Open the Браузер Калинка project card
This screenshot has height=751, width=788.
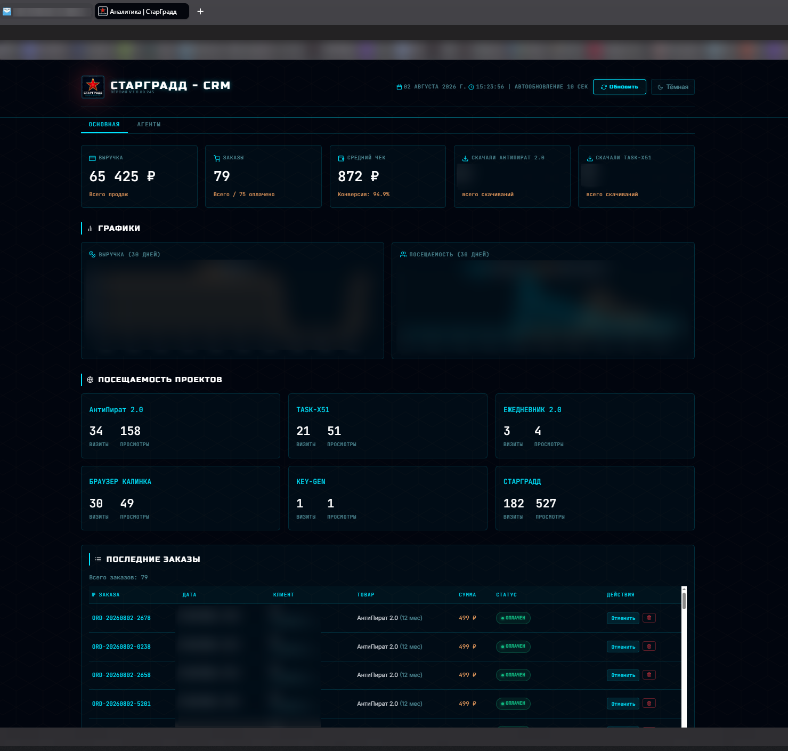[181, 498]
